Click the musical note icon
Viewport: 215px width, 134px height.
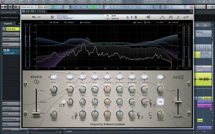click(x=178, y=17)
